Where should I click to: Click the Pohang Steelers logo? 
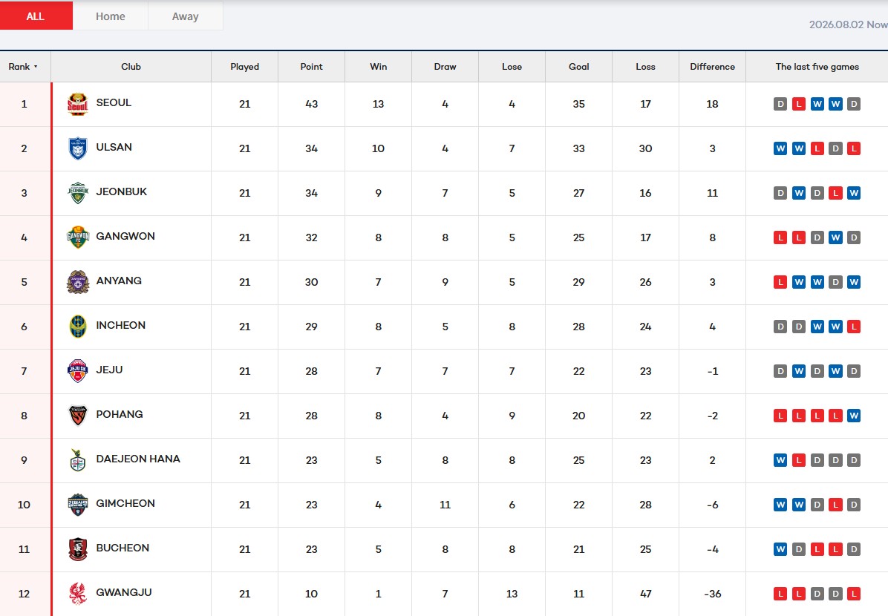(x=77, y=416)
